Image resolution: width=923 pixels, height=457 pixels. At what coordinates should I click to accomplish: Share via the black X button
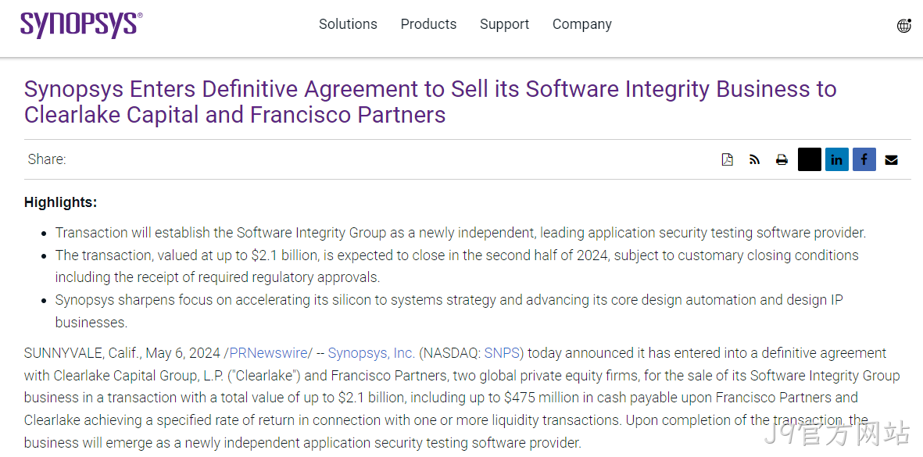click(x=810, y=159)
